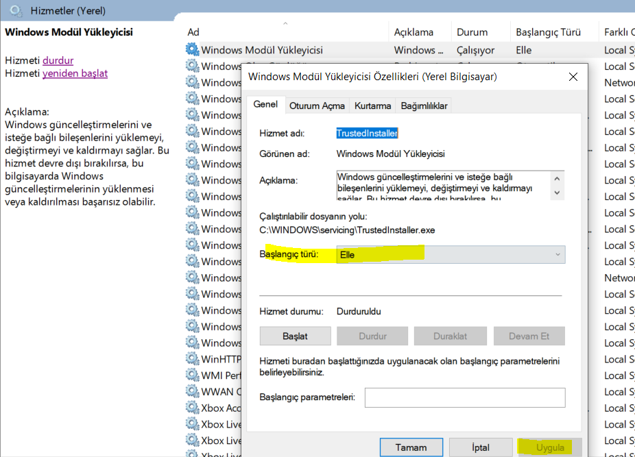The height and width of the screenshot is (457, 635).
Task: Sort by the Ad column header
Action: [193, 32]
